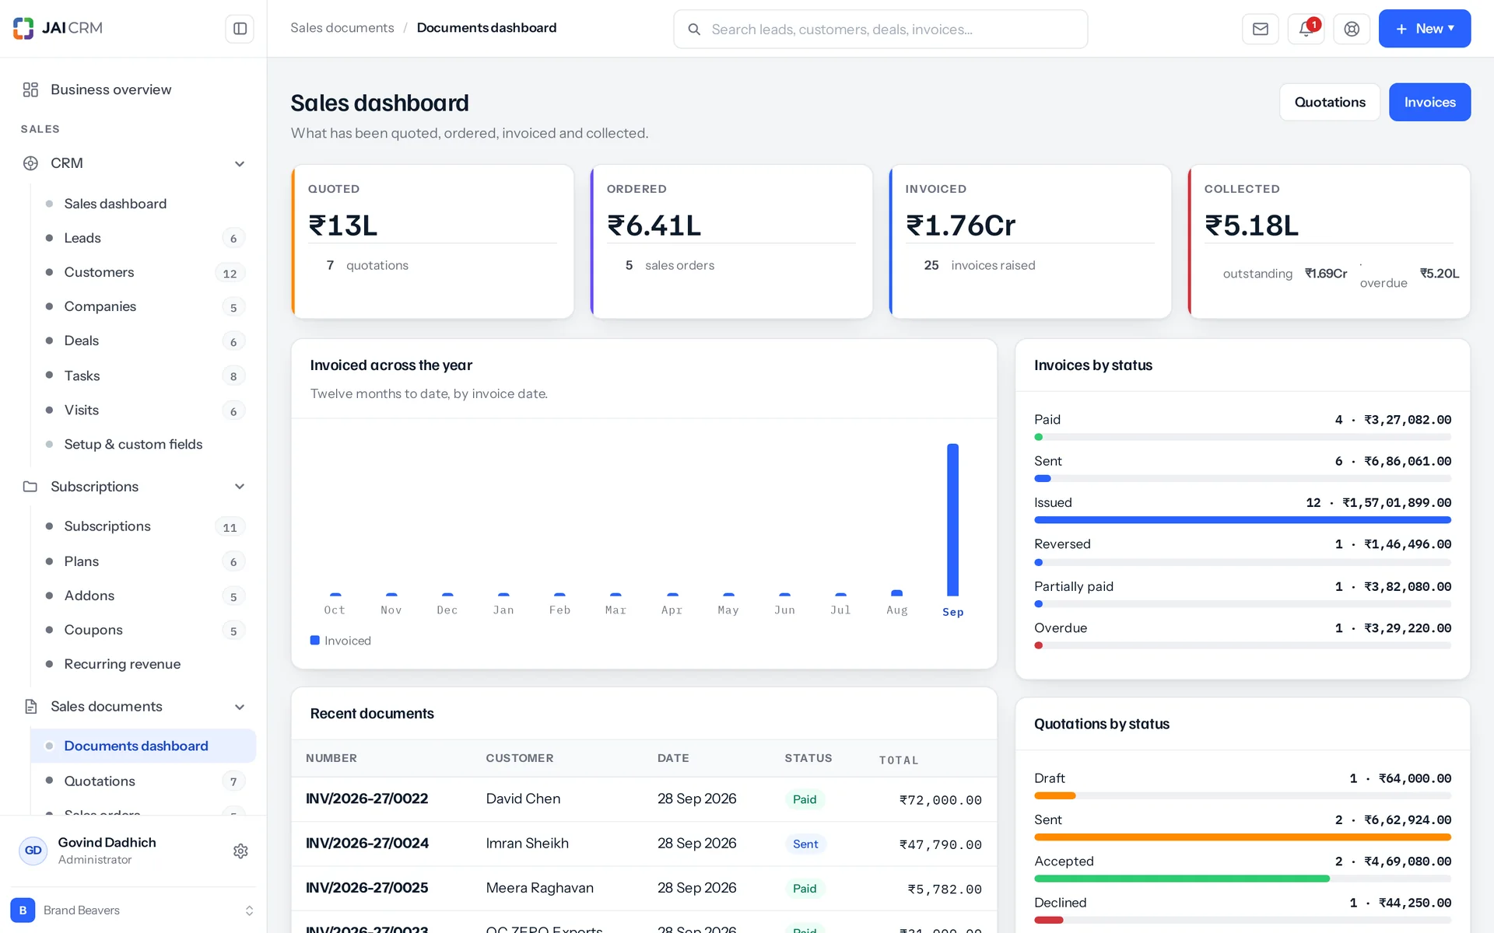
Task: Click the Sales documents file icon
Action: [30, 707]
